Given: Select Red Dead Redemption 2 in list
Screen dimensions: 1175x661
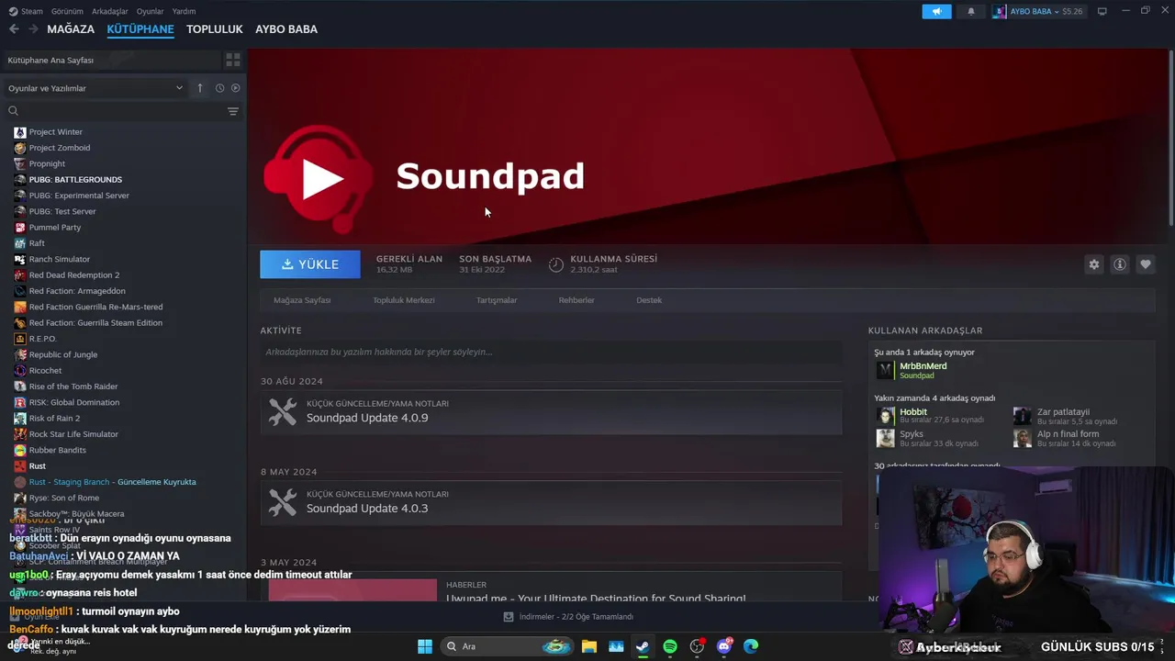Looking at the screenshot, I should [74, 275].
